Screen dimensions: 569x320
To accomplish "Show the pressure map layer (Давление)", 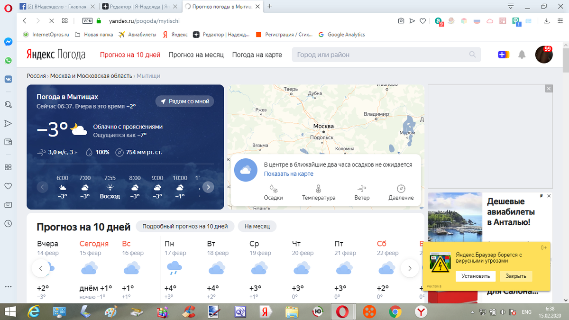I will pyautogui.click(x=401, y=193).
